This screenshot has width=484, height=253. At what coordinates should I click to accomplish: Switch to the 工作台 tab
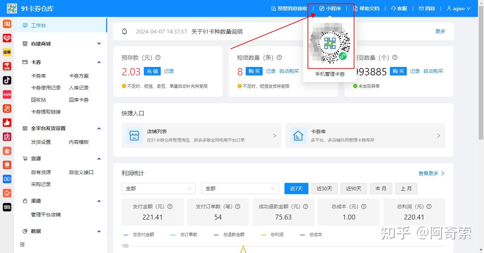[37, 25]
